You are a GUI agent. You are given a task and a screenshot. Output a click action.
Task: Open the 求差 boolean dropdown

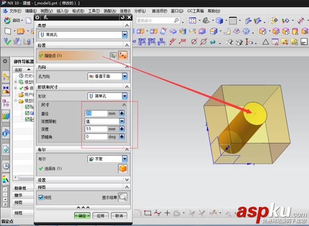point(125,159)
